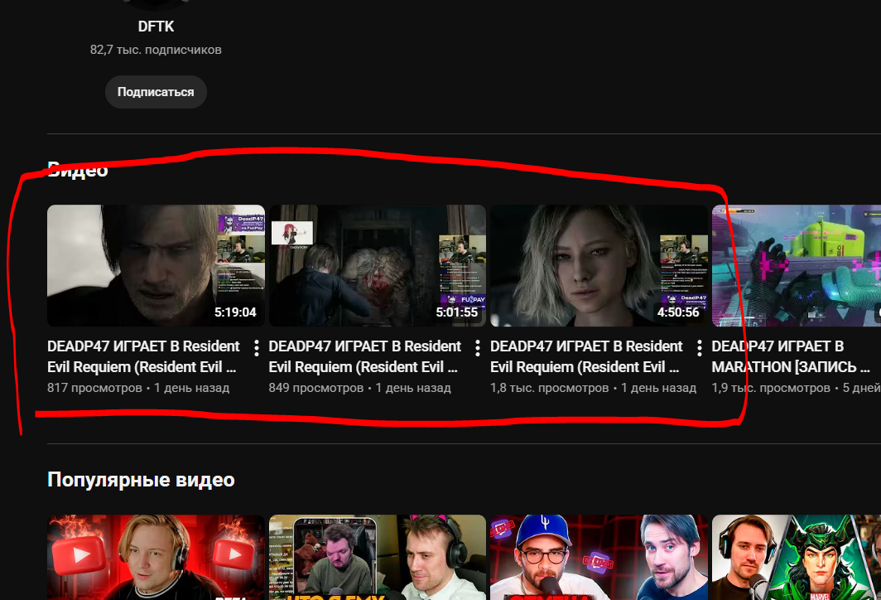Open options menu for the 1,8 тыс. просмотров video
This screenshot has height=600, width=881.
tap(699, 348)
